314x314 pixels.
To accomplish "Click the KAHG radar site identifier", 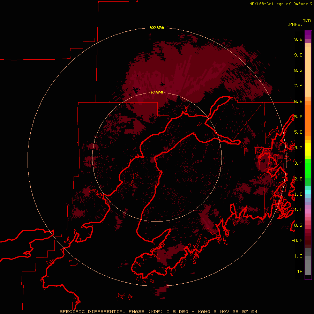I will tap(204, 312).
